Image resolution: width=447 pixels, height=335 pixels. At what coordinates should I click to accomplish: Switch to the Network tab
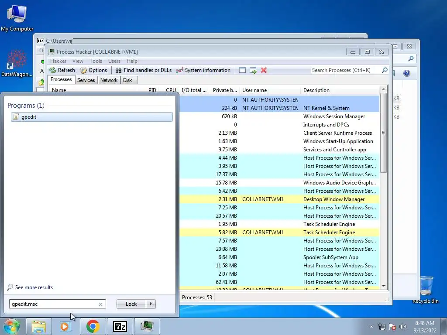(x=109, y=80)
